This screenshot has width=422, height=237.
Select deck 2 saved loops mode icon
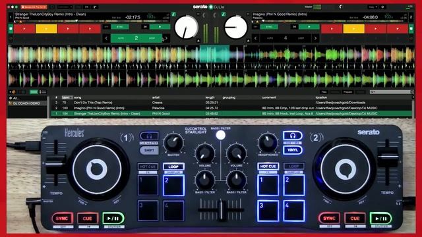click(411, 38)
